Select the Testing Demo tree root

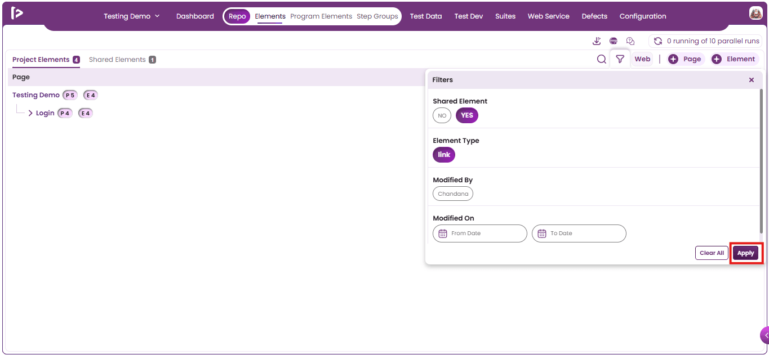[36, 95]
